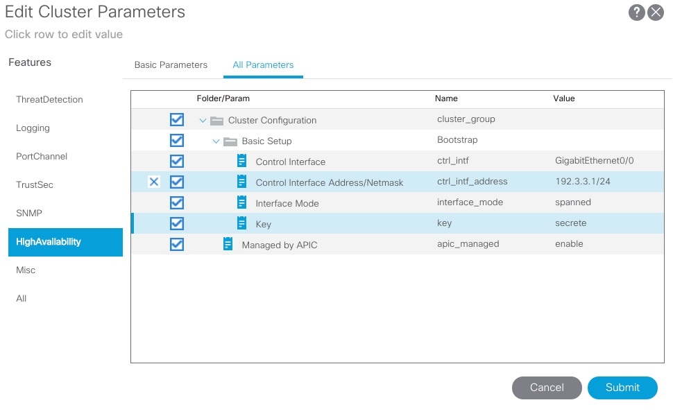Collapse the Cluster Configuration tree node
The image size is (673, 416).
coord(203,121)
